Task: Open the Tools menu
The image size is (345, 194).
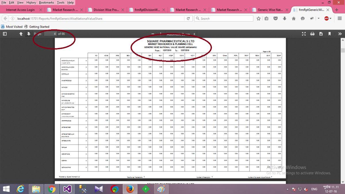Action: (61, 2)
